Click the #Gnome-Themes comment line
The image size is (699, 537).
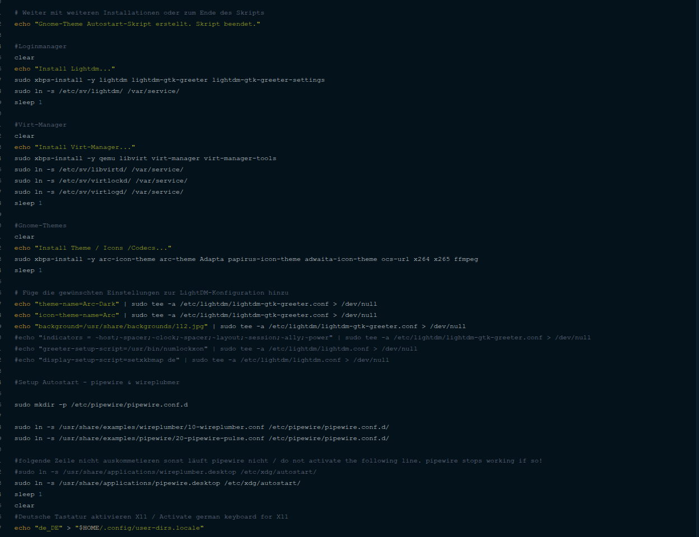click(x=40, y=226)
